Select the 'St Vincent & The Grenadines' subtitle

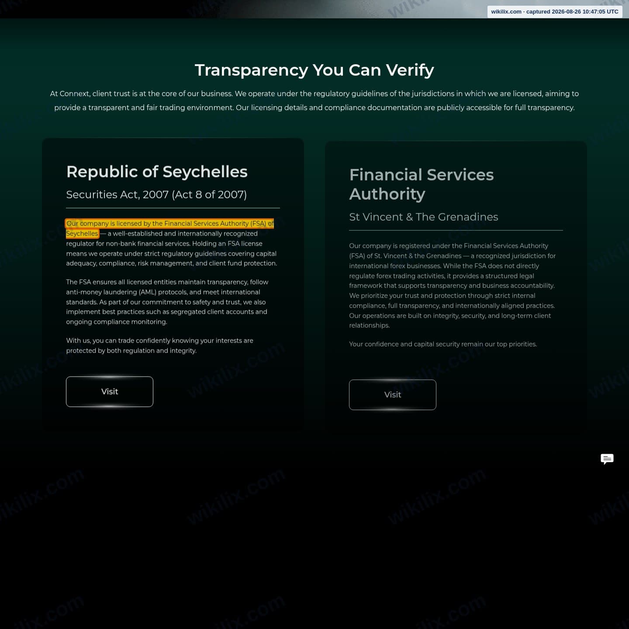[424, 217]
